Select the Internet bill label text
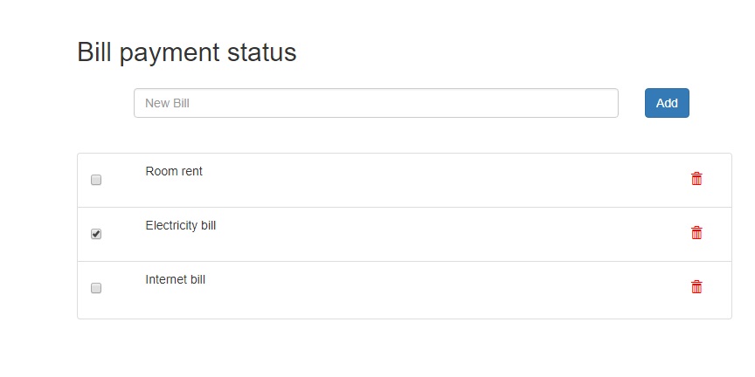755x377 pixels. (176, 279)
